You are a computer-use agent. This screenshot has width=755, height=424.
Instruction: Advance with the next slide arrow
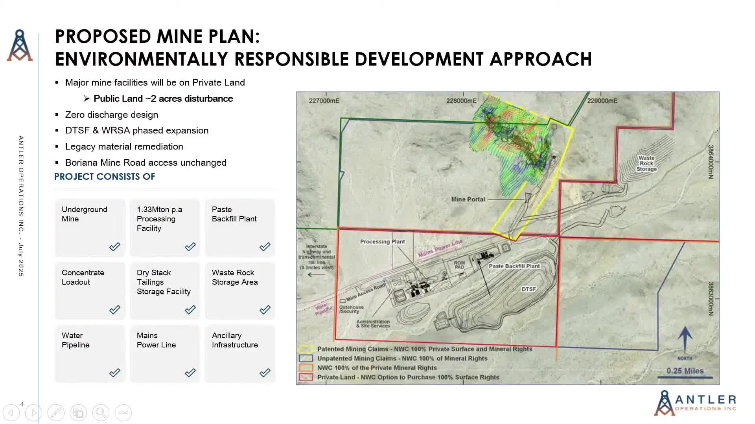point(33,413)
